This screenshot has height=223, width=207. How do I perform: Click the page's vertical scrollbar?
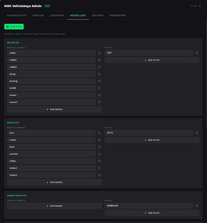click(x=207, y=73)
